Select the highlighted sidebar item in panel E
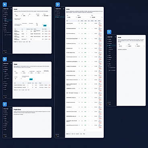The width and height of the screenshot is (148, 148). [111, 45]
